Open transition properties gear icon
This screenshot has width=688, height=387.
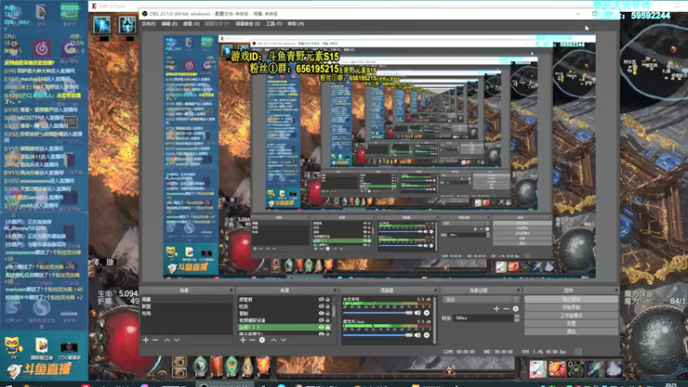pos(515,309)
